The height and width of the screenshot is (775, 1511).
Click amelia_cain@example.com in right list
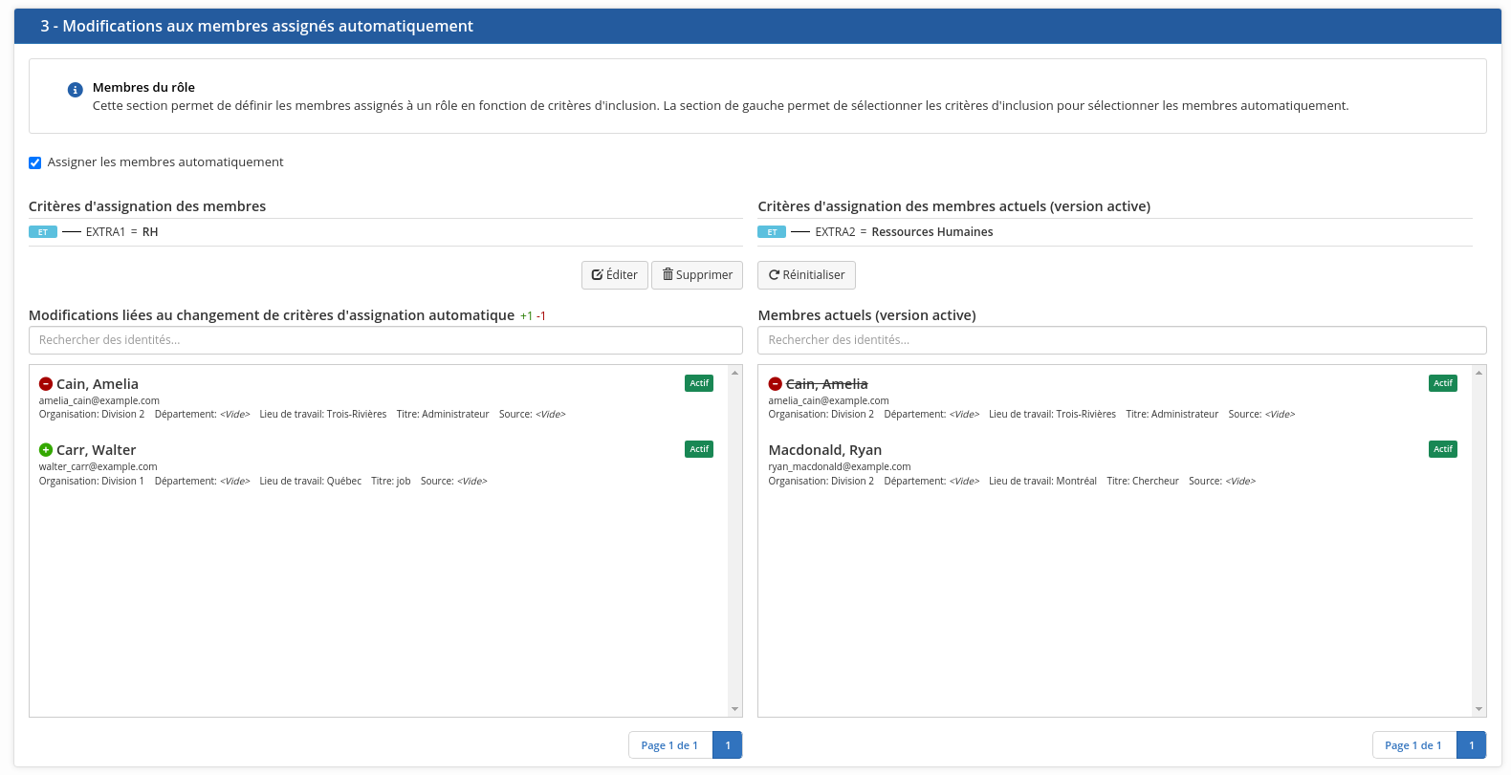point(829,401)
